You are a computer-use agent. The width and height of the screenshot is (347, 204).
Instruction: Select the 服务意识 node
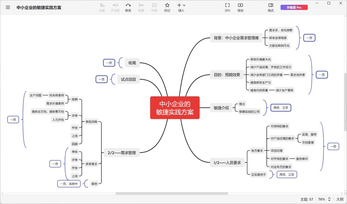click(x=302, y=159)
